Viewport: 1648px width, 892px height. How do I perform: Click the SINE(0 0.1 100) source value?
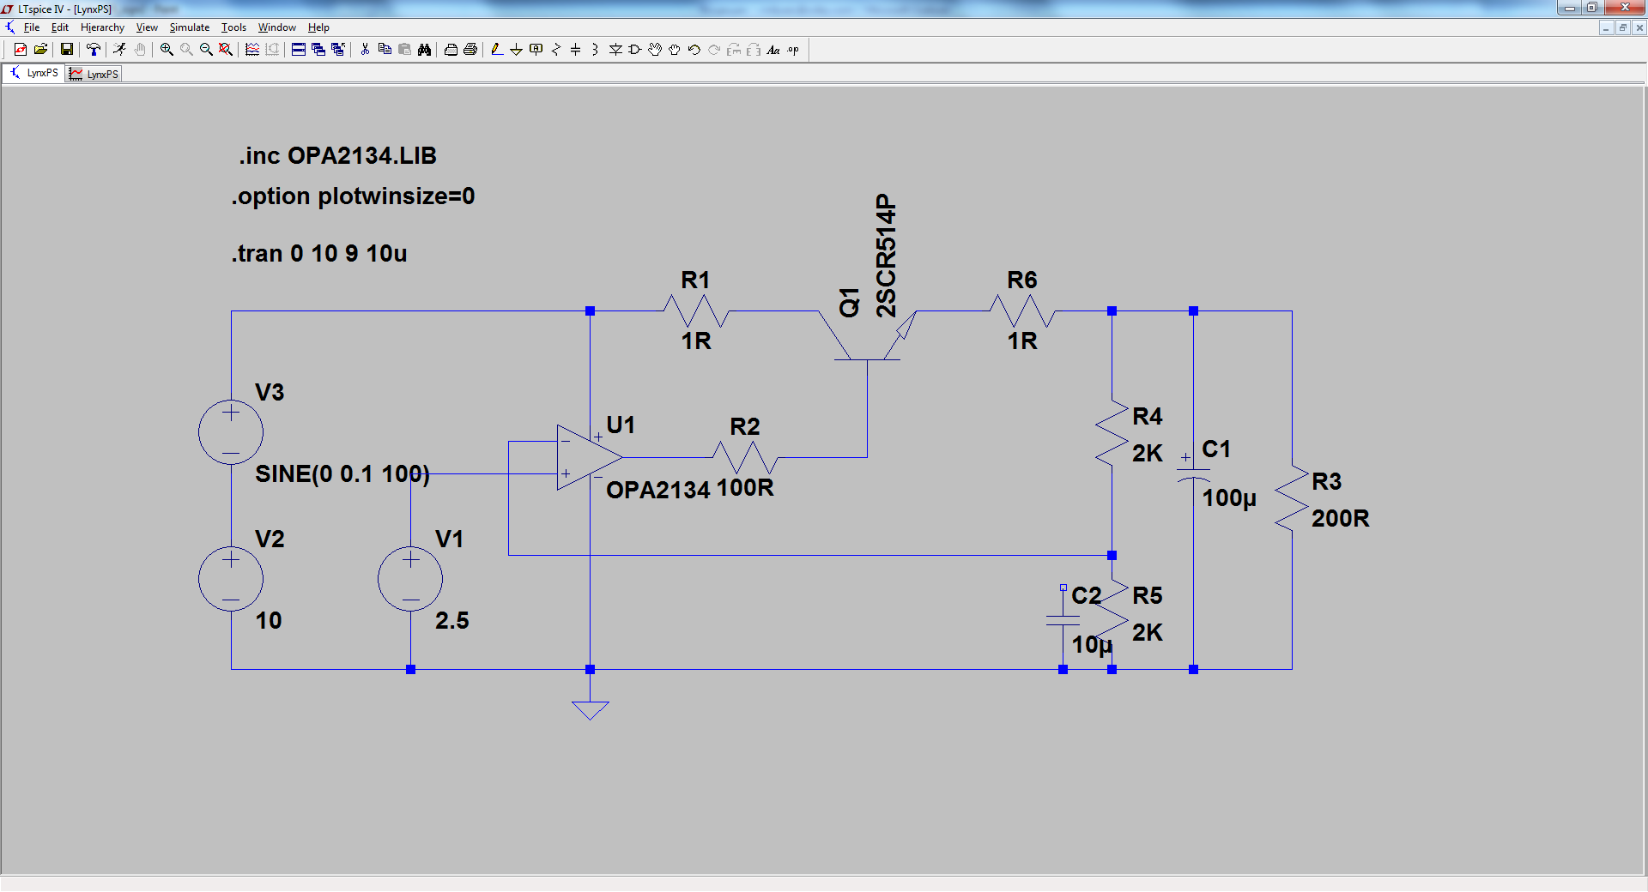pyautogui.click(x=342, y=474)
